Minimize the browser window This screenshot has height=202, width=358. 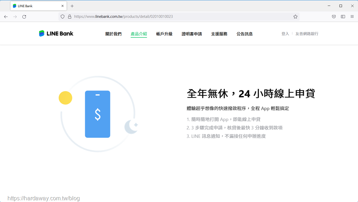point(329,6)
